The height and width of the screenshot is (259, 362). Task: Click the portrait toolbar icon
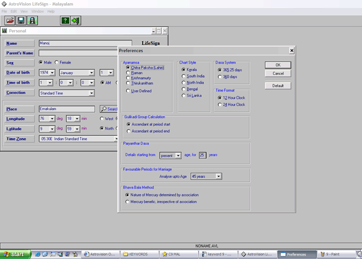tap(32, 21)
